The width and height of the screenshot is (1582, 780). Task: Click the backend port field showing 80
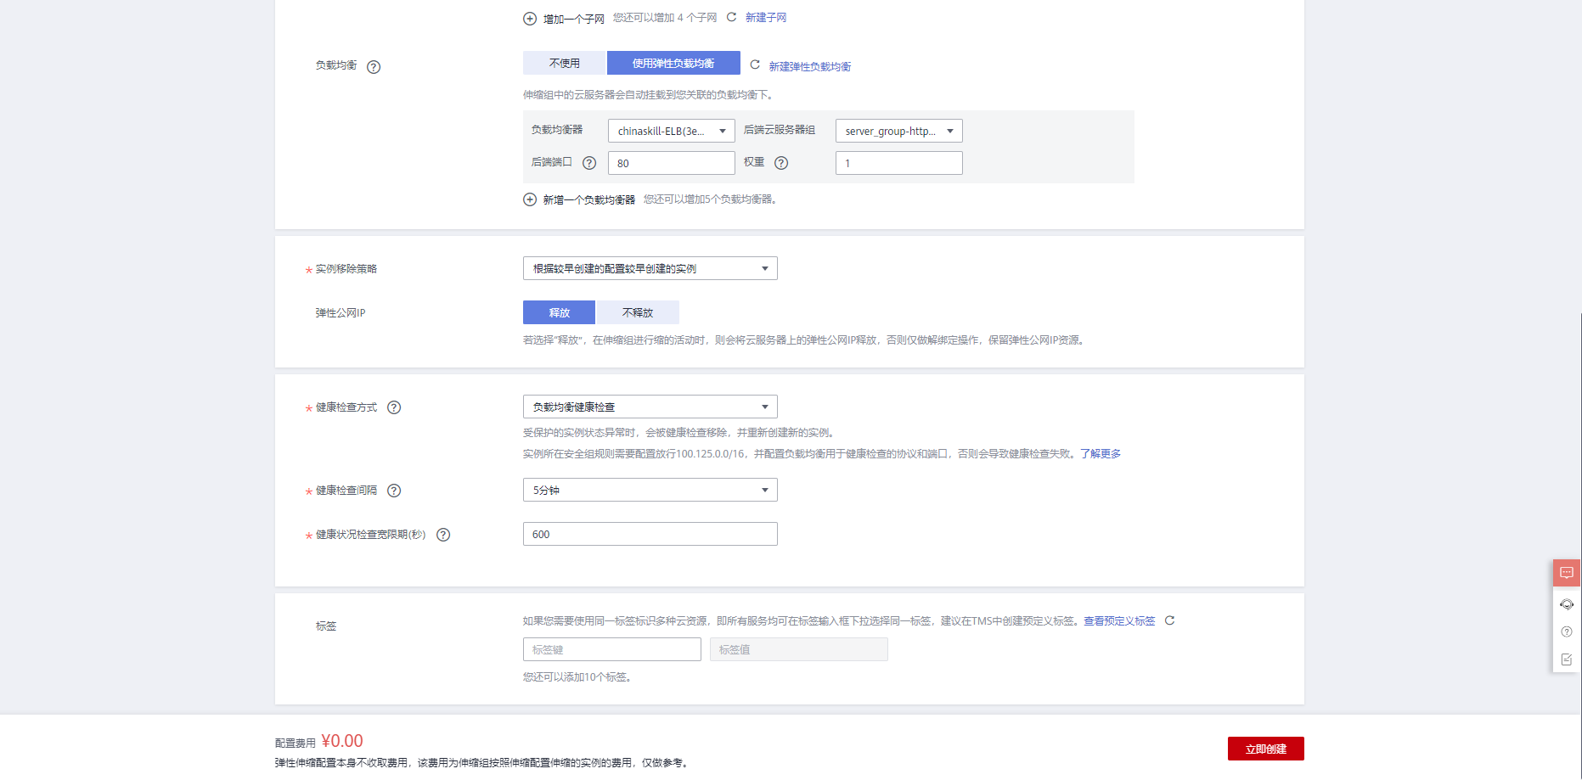671,163
